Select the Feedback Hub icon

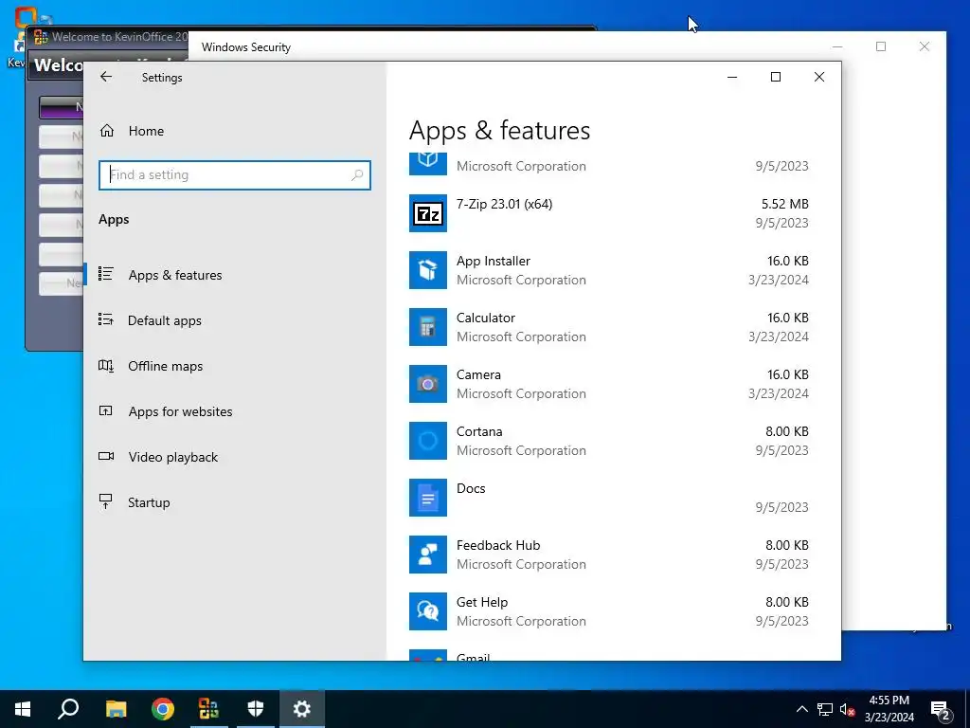(427, 555)
